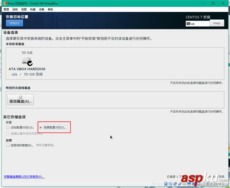The image size is (230, 188).
Task: Click the keyboard icon beside cn
Action: tap(189, 24)
